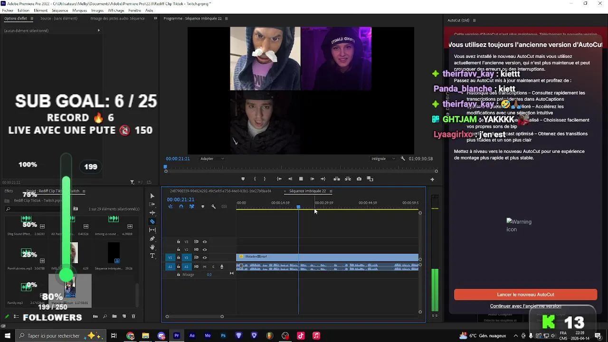The width and height of the screenshot is (608, 342).
Task: Mute audio track A1
Action: pos(205,266)
